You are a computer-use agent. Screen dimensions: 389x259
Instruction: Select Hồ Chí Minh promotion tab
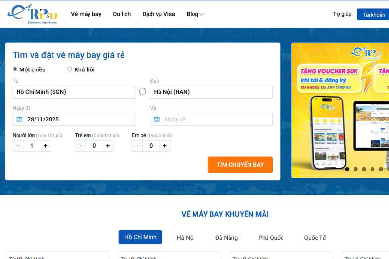pos(141,237)
